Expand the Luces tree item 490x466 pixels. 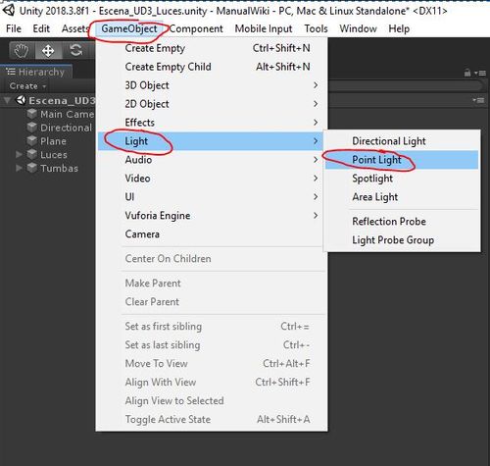click(x=19, y=154)
